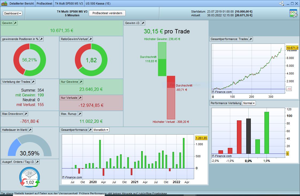Click the tall green bar before Apr 2020
The image size is (300, 196).
(100, 154)
